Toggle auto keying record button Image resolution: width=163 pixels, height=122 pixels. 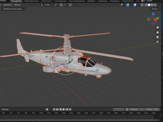pyautogui.click(x=47, y=109)
